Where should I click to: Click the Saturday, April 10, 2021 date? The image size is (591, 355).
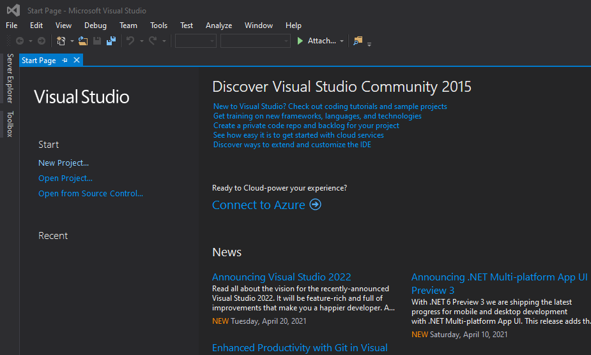pos(468,335)
